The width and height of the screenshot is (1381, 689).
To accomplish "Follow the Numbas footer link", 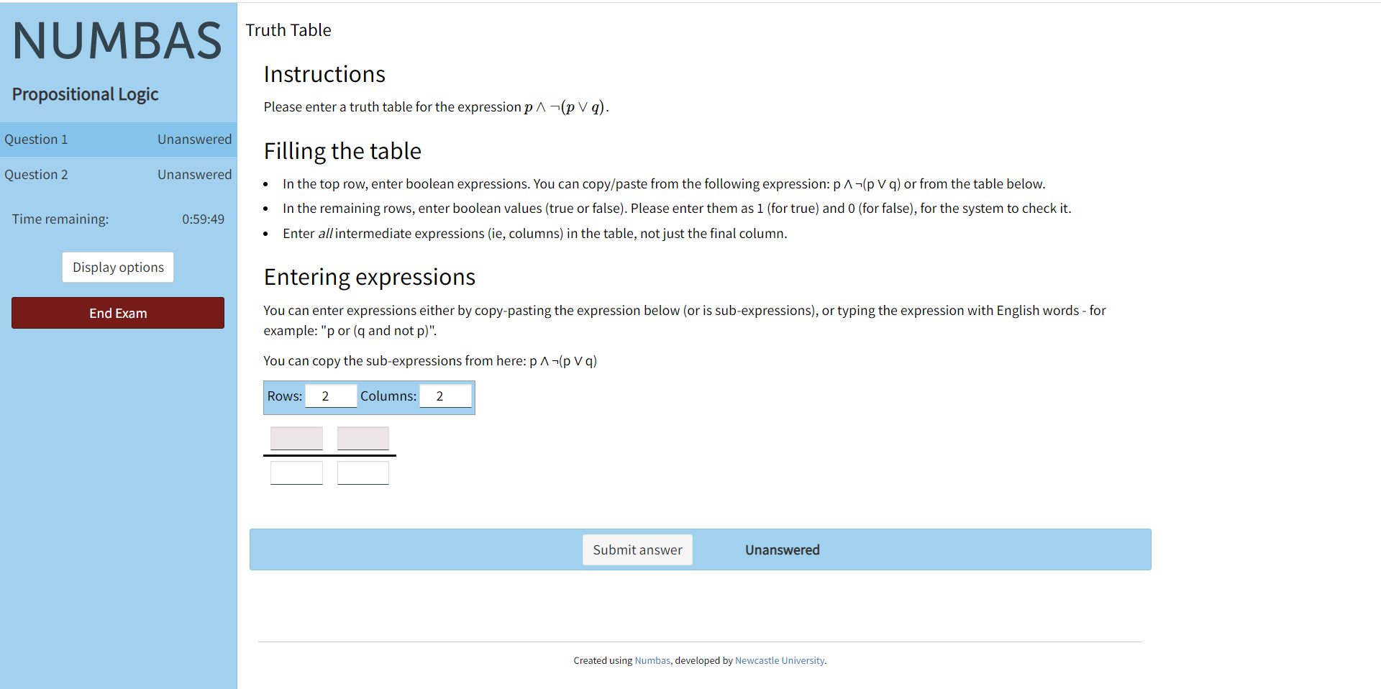I will (x=652, y=660).
